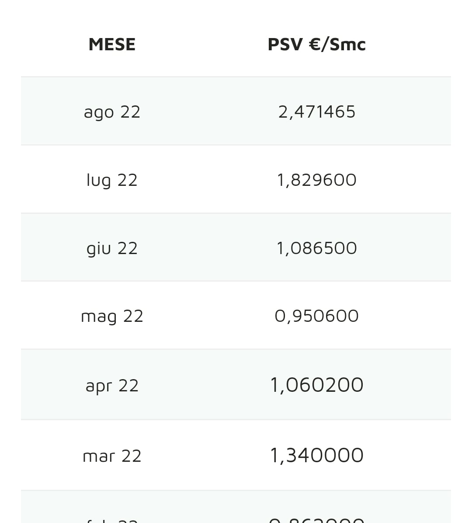472x523 pixels.
Task: Select the giu 22 month cell
Action: point(112,248)
